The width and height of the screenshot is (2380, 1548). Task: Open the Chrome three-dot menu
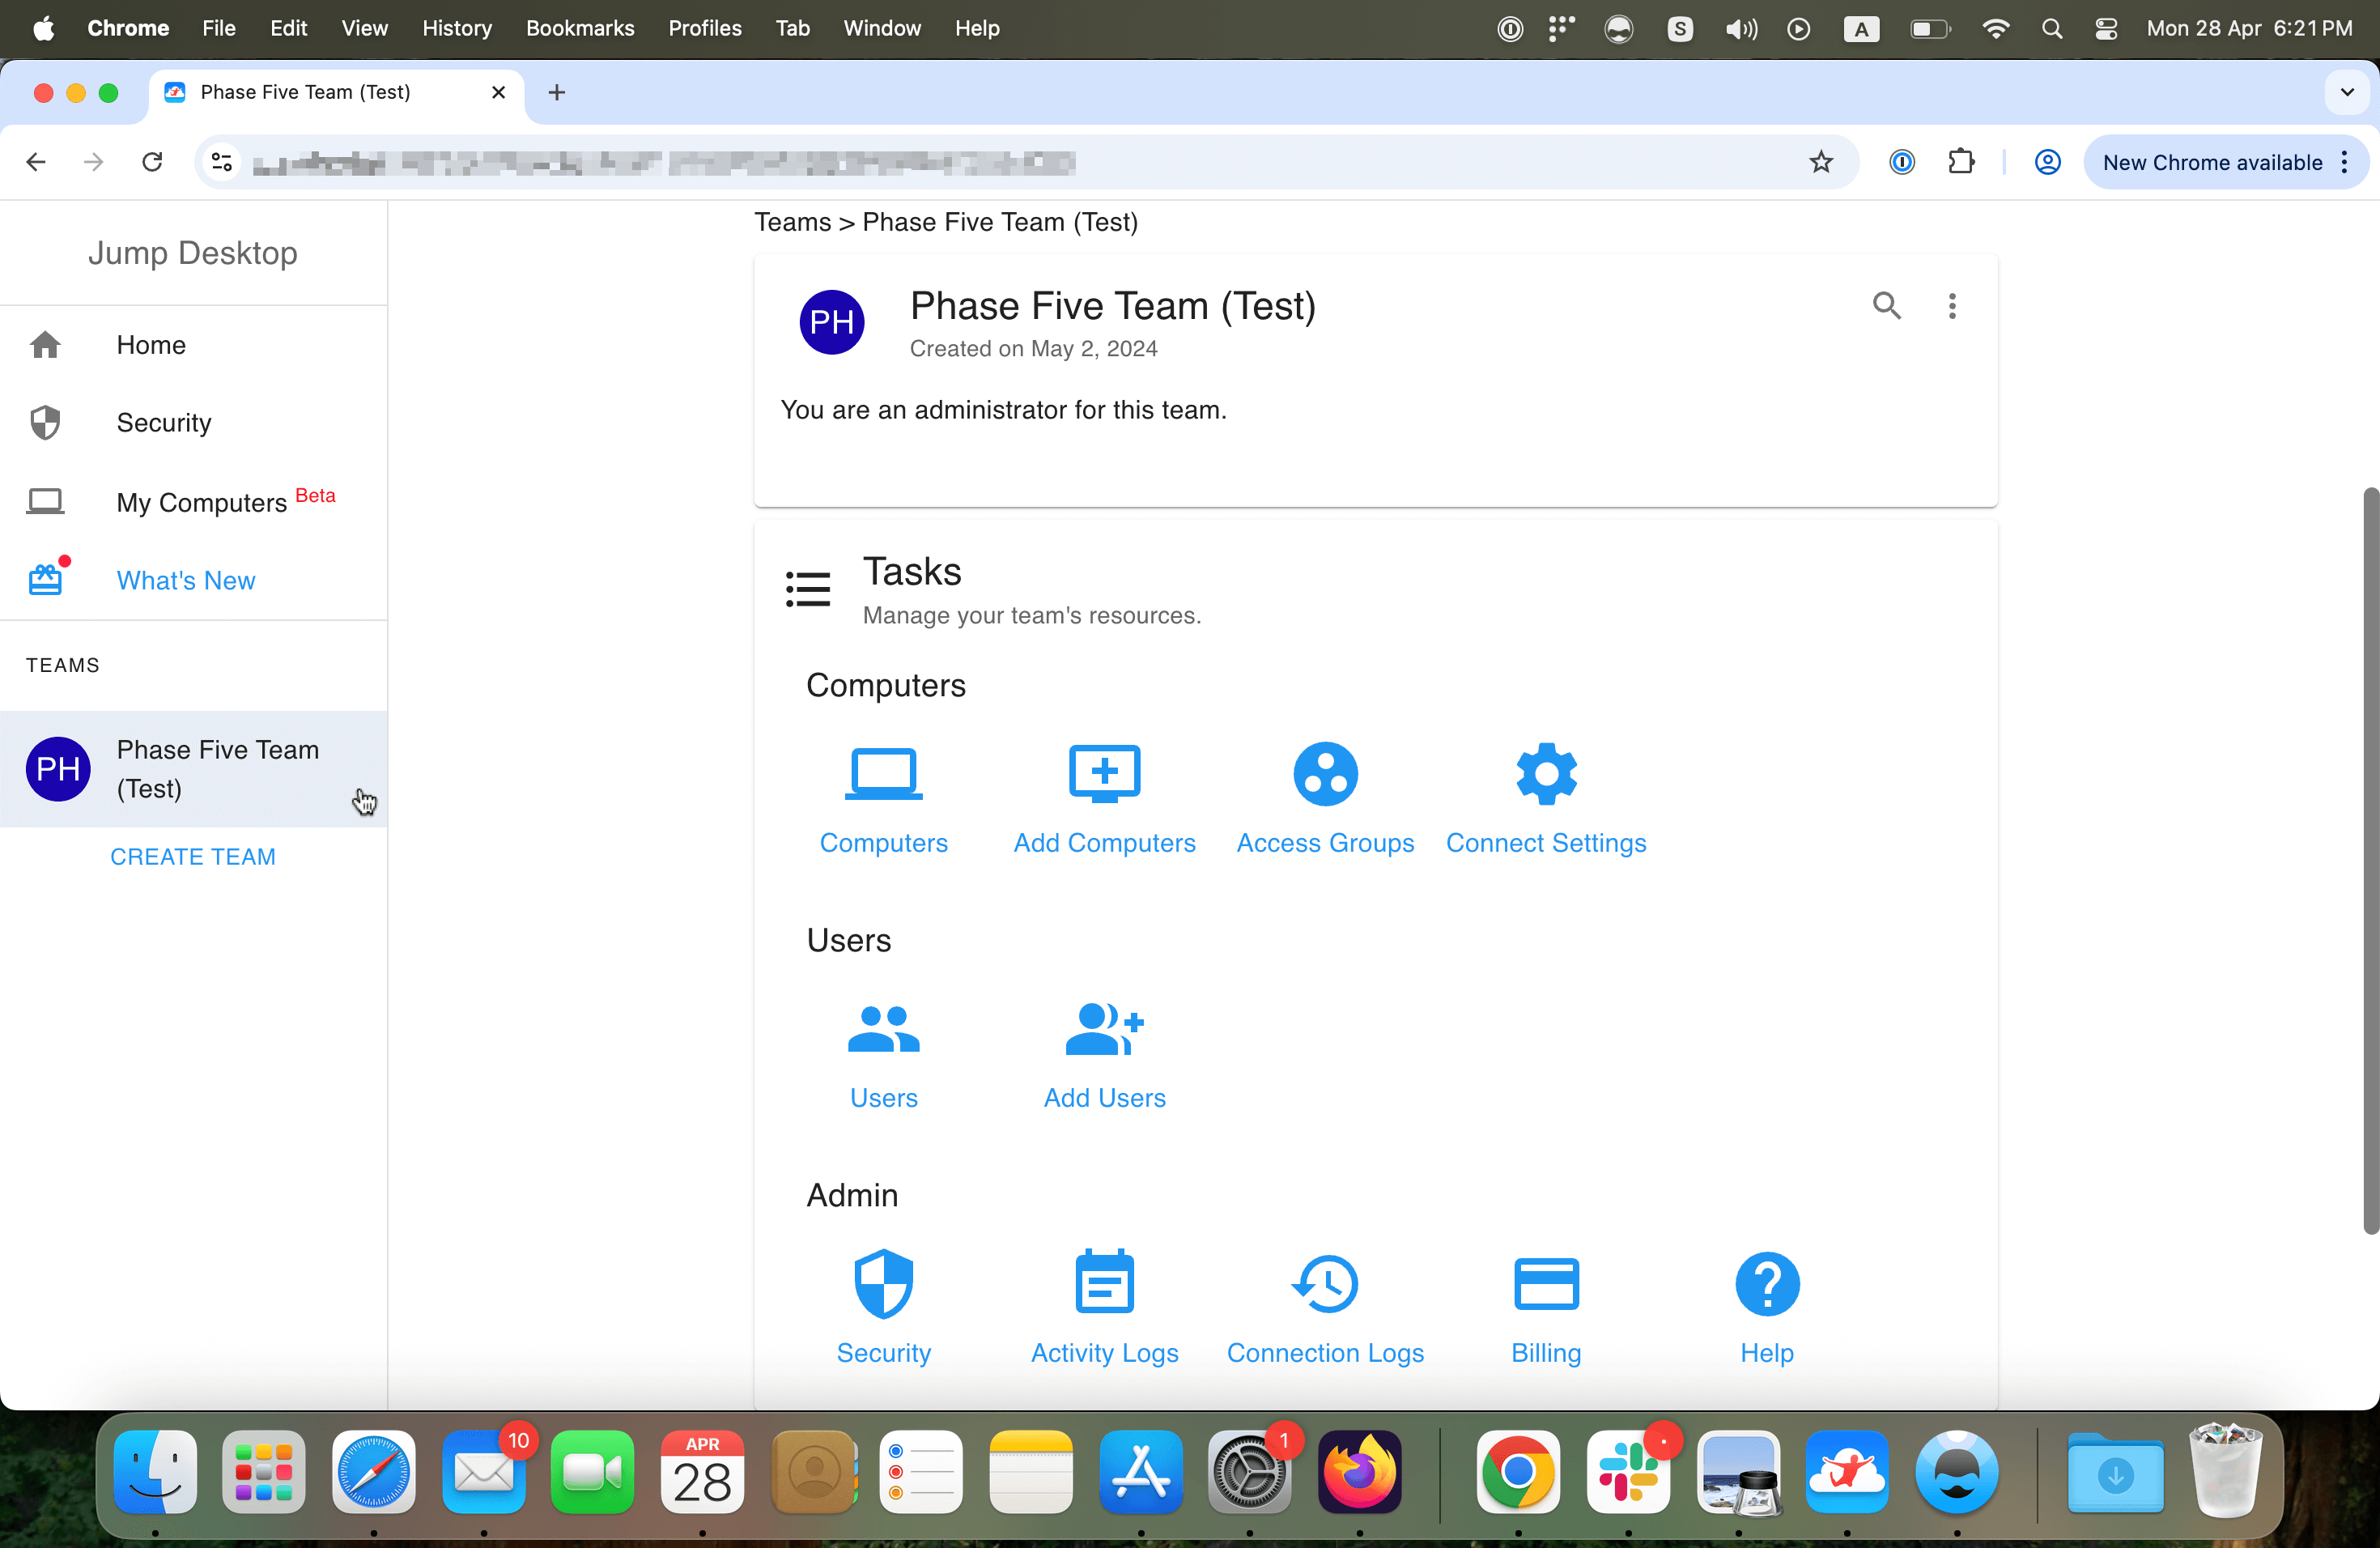tap(2345, 162)
